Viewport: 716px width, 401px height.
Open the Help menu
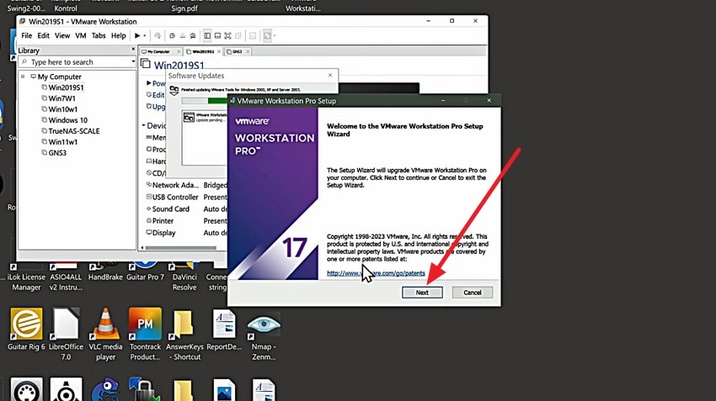pyautogui.click(x=118, y=35)
